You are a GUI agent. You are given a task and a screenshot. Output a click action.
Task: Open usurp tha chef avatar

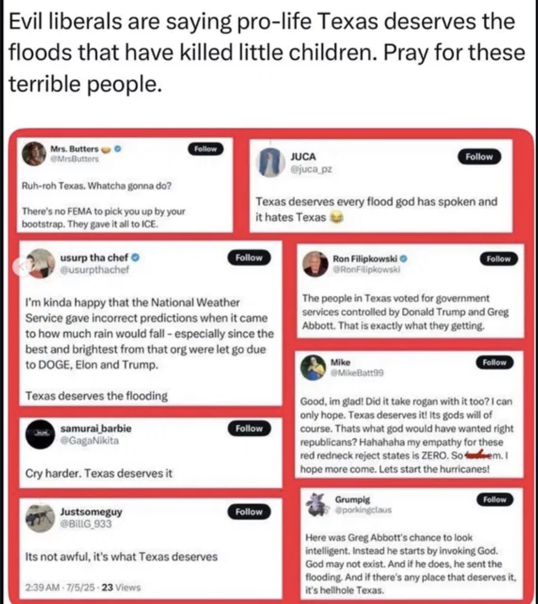click(40, 263)
